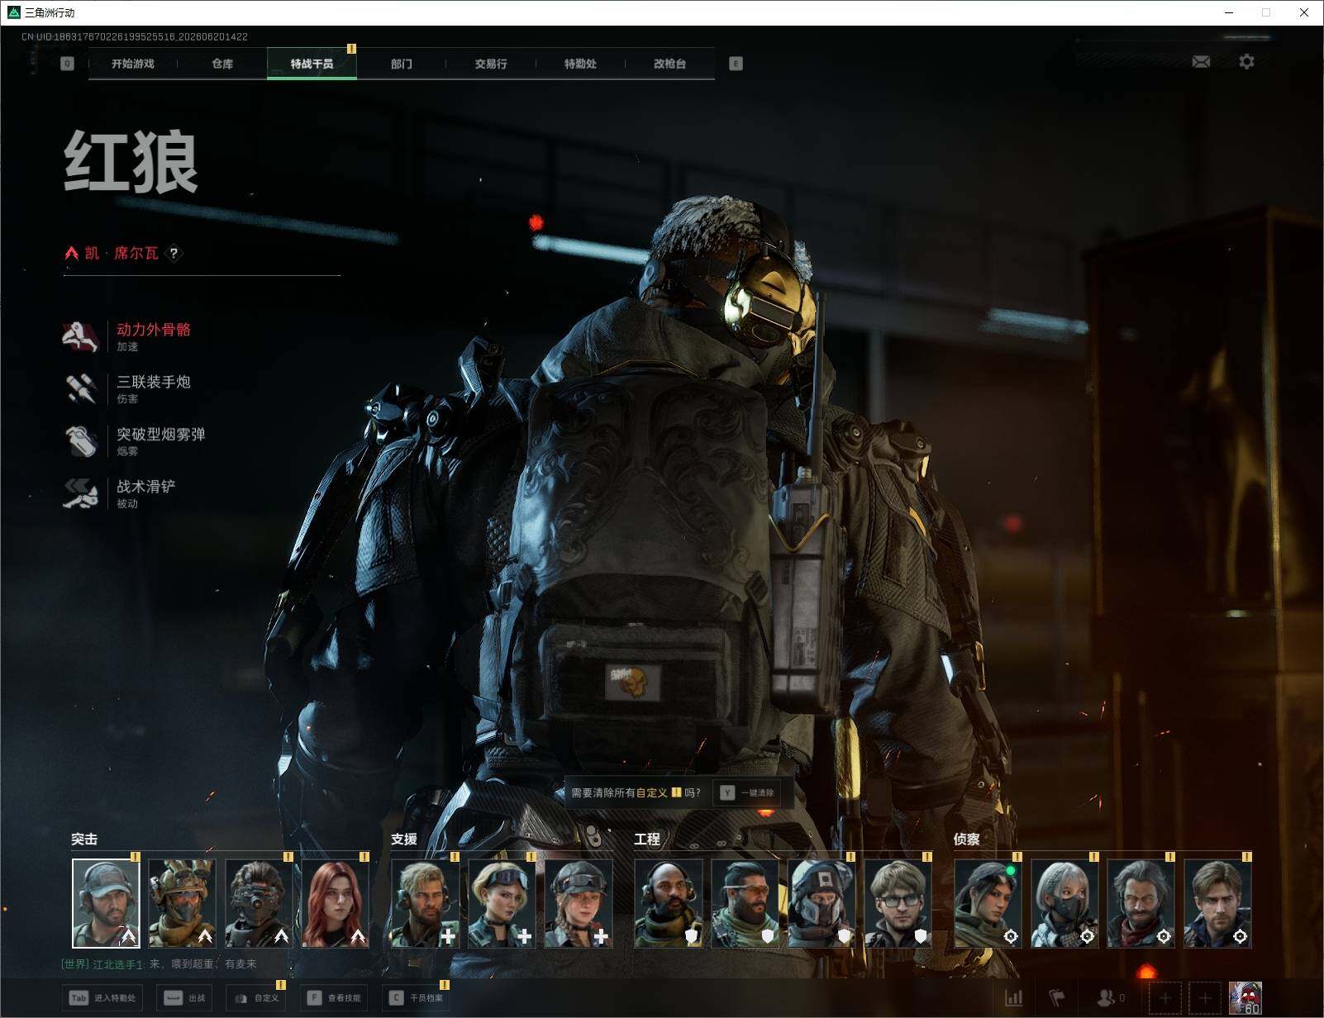Minimize the 三角洲行动 window

coord(1229,12)
